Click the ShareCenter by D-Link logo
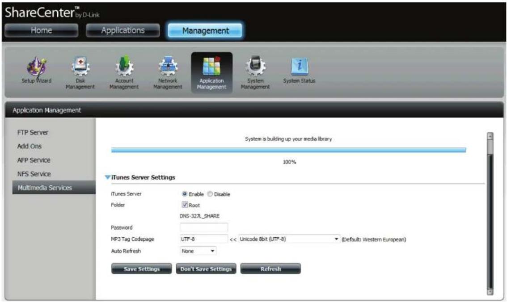Viewport: 507px width, 302px height. (x=52, y=13)
